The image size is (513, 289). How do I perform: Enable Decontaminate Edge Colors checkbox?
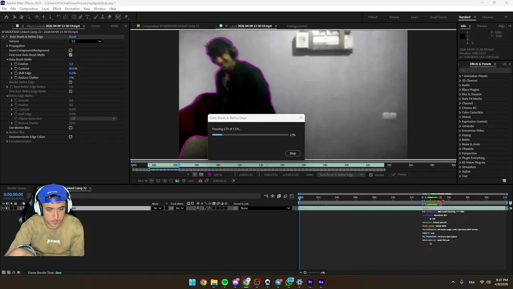point(71,137)
